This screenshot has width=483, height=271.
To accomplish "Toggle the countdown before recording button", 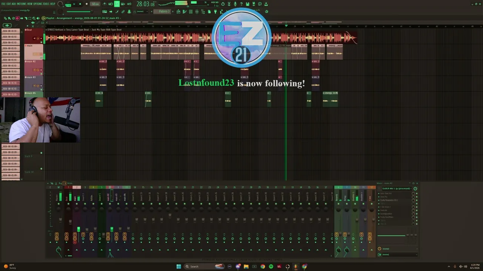I will coord(117,4).
